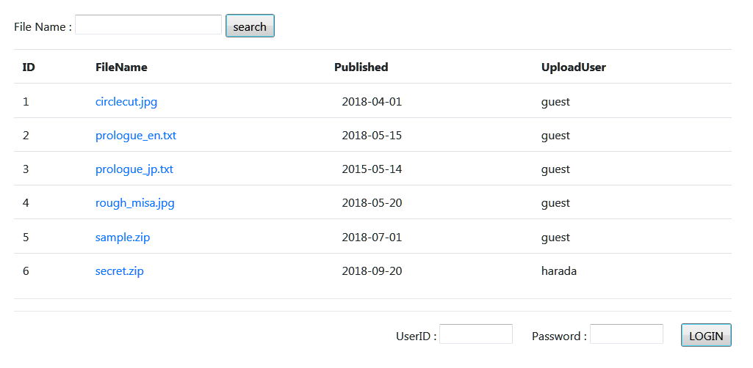Click the 2018-09-20 published date
The width and height of the screenshot is (753, 368).
[x=372, y=271]
